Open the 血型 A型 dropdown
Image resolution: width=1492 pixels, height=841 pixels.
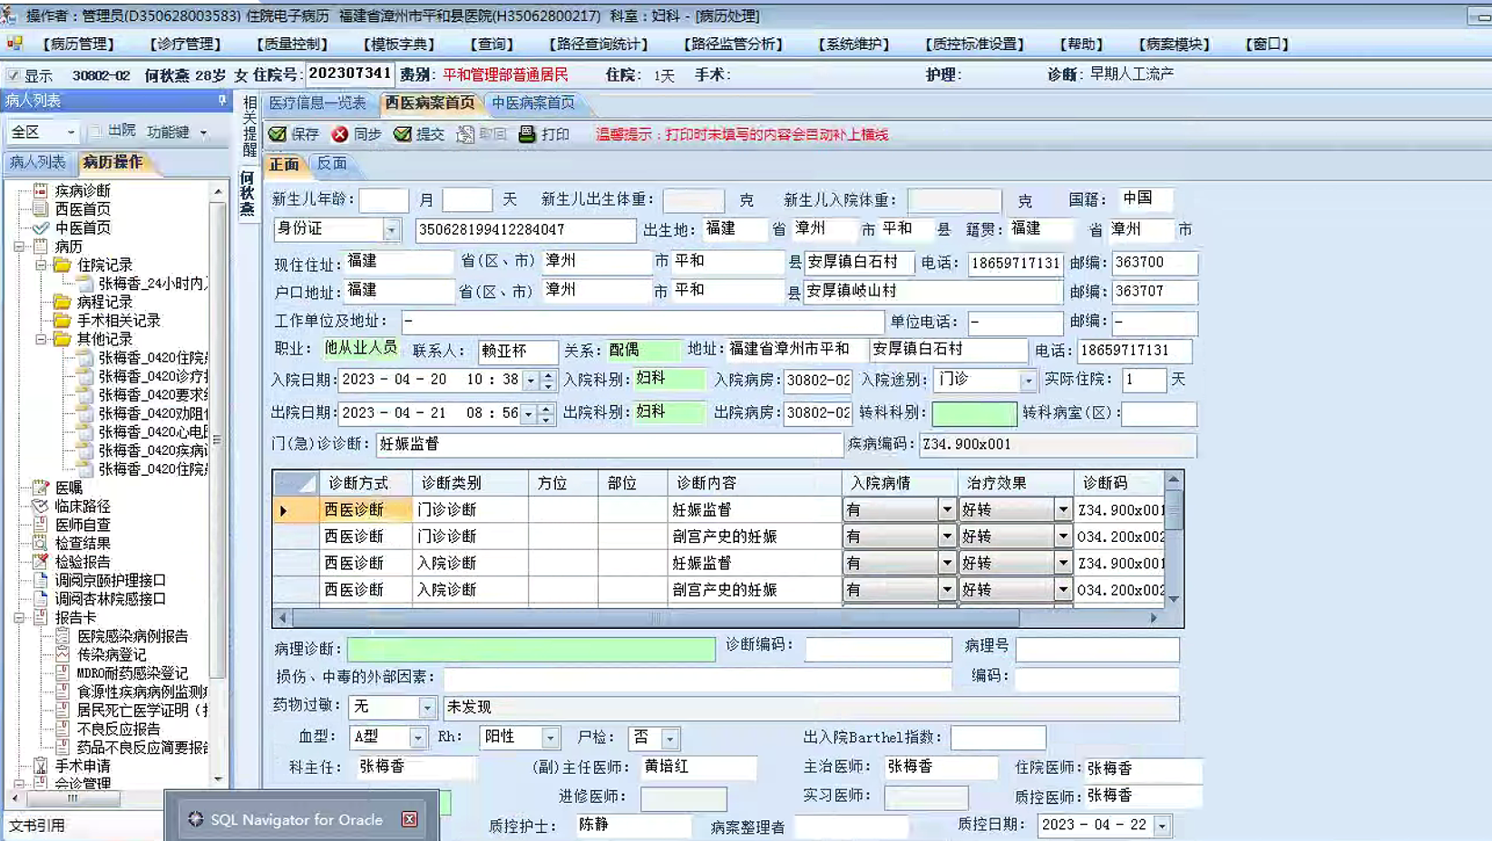pyautogui.click(x=417, y=738)
